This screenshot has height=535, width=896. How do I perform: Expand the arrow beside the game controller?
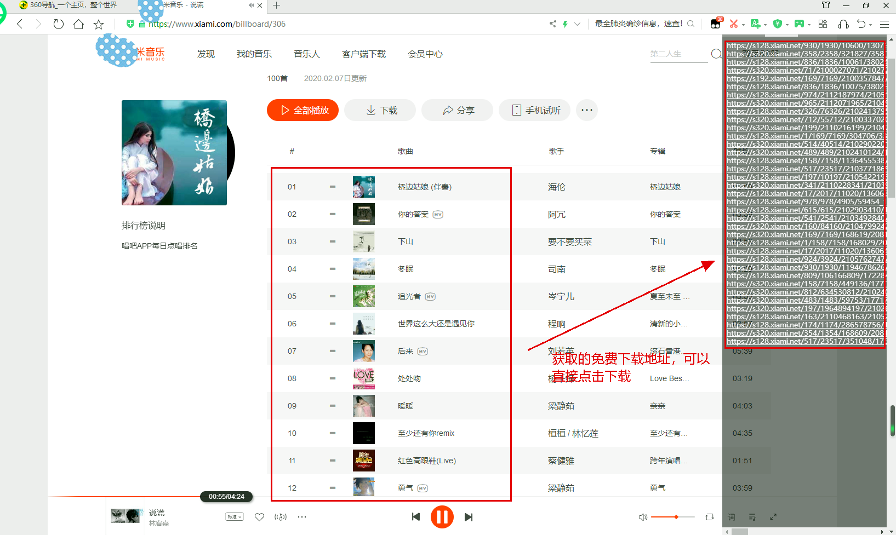(x=809, y=25)
